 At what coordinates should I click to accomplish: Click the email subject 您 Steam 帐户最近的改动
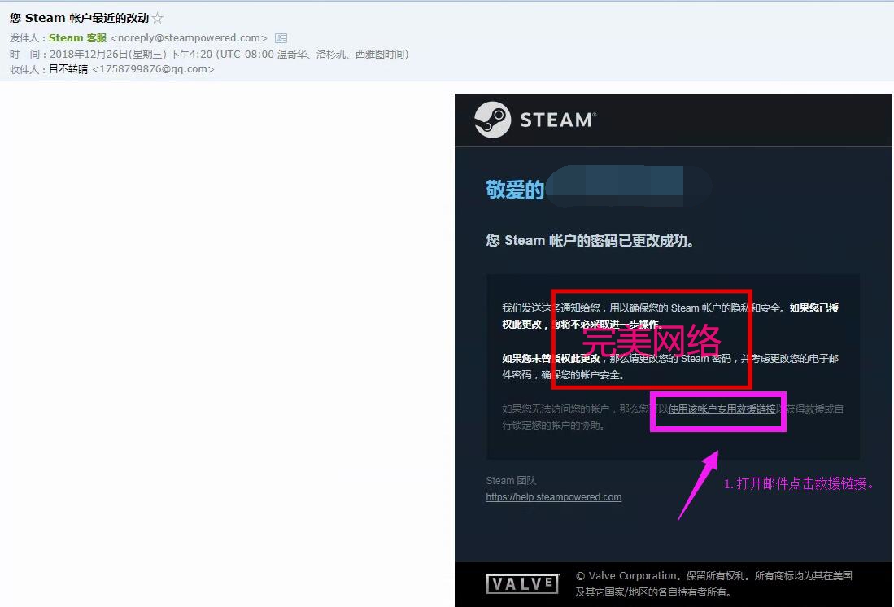(x=79, y=18)
